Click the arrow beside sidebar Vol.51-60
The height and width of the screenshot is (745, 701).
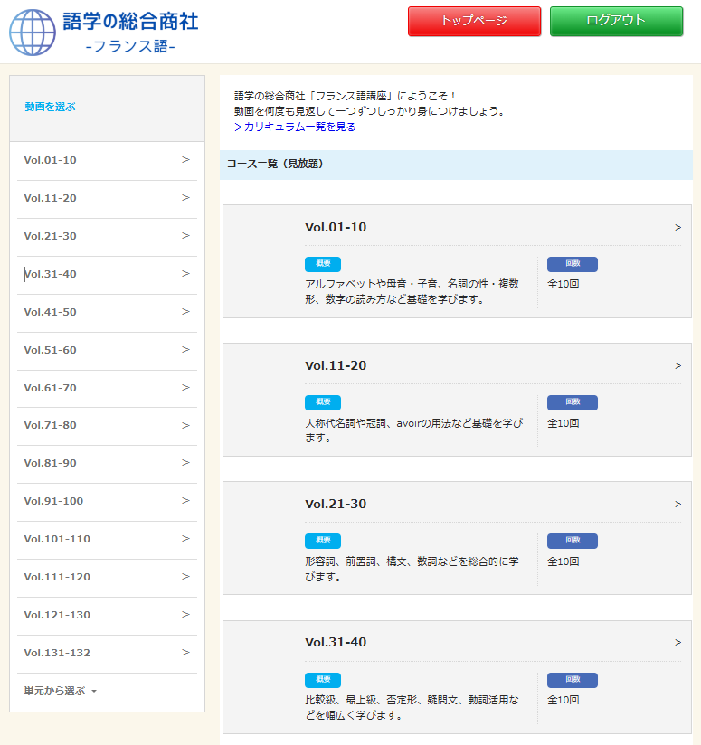pyautogui.click(x=185, y=350)
